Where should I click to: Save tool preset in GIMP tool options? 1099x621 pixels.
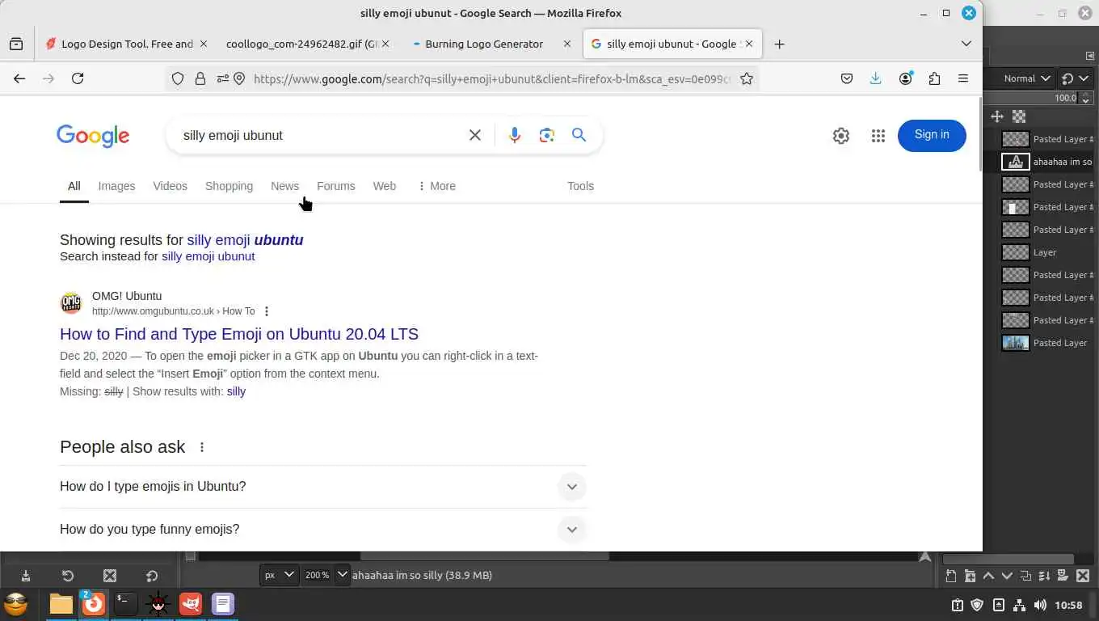(26, 576)
